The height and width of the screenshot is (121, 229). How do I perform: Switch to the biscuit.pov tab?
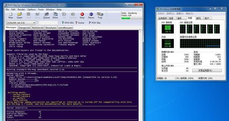[x=51, y=28]
